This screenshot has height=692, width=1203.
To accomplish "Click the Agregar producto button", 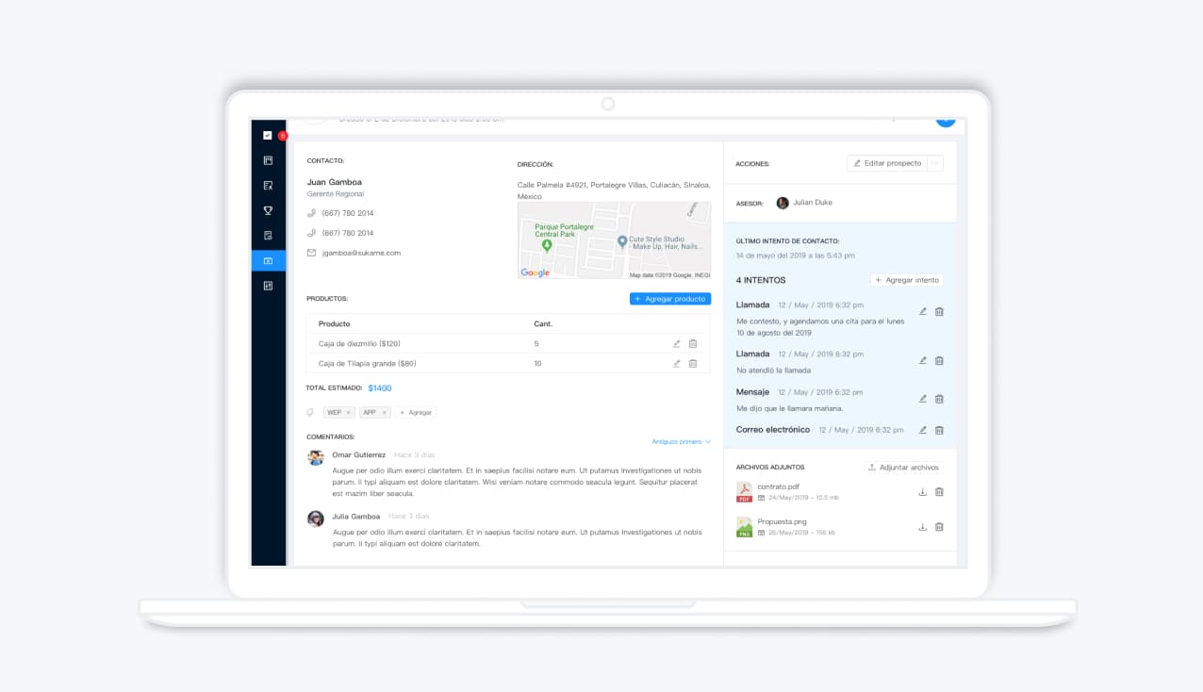I will (670, 299).
